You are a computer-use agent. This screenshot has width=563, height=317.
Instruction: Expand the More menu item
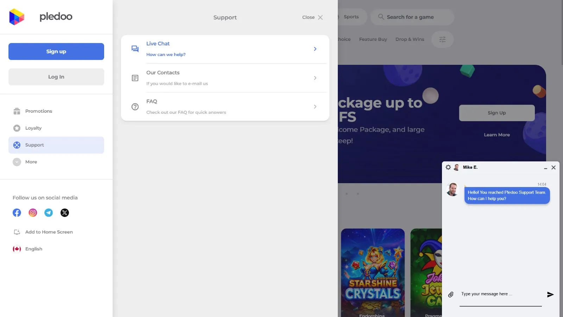31,162
